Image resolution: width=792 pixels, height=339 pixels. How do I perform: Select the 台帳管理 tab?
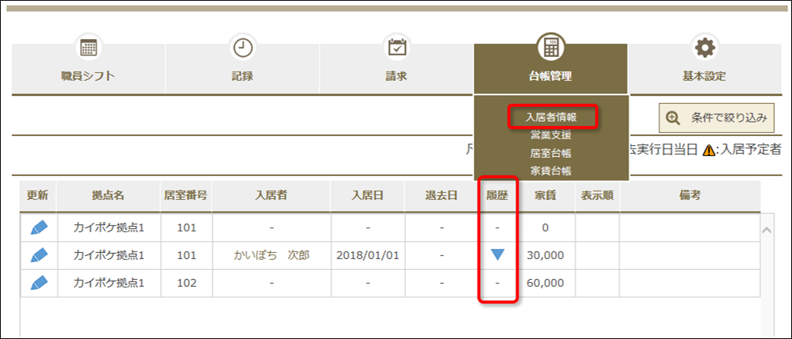[551, 68]
